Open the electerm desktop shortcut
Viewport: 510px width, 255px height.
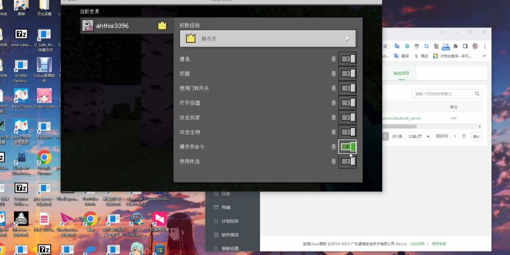[44, 130]
